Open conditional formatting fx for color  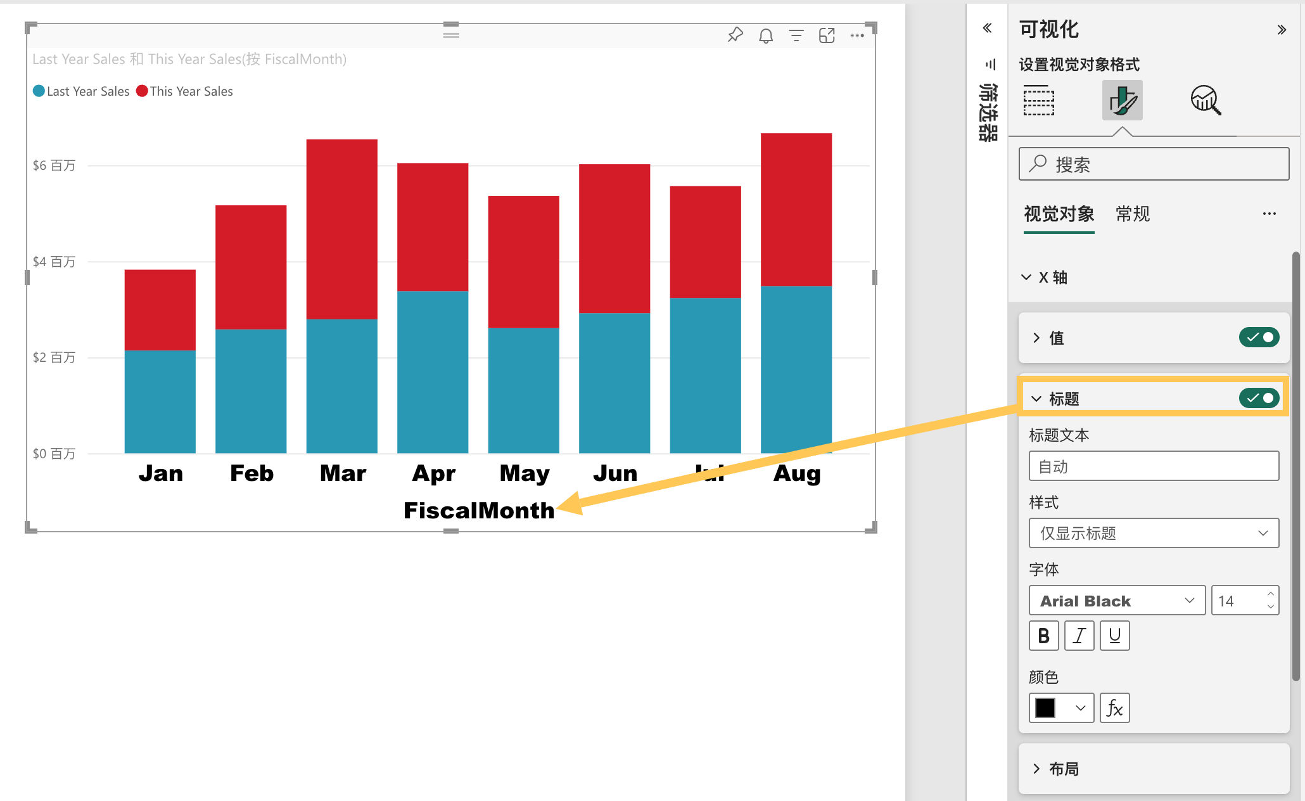coord(1115,708)
